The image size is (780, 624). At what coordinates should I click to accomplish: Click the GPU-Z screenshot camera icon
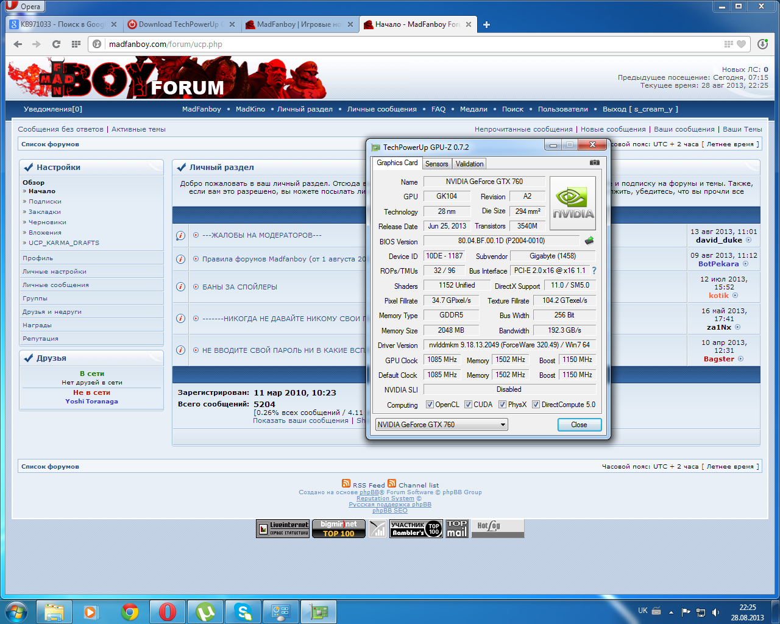point(594,163)
